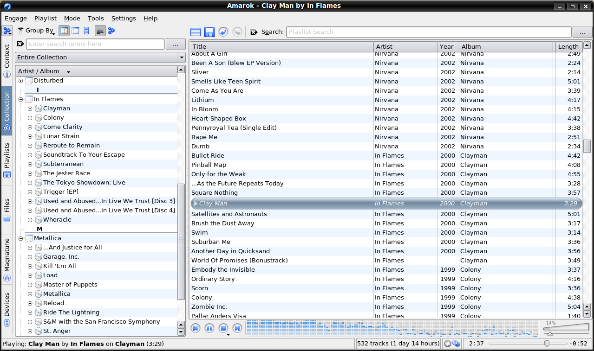This screenshot has height=351, width=594.
Task: Open the Mode menu
Action: [72, 19]
